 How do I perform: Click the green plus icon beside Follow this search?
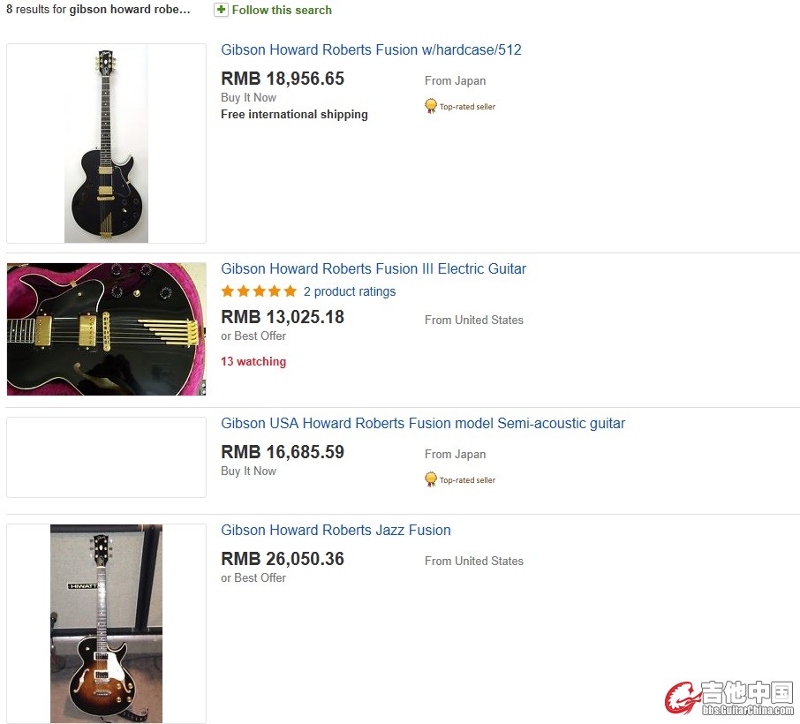[221, 10]
